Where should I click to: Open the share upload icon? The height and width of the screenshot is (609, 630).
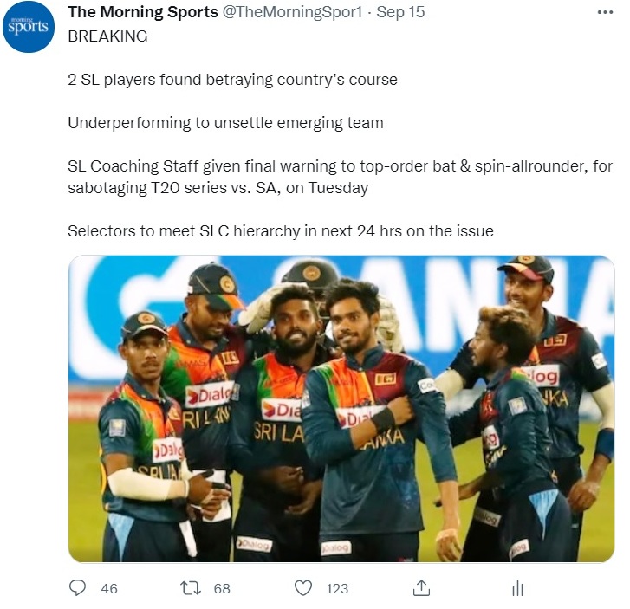[x=421, y=587]
